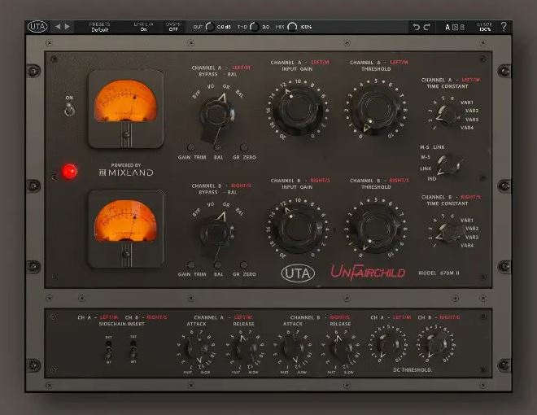Click the A/B compare switch

[x=454, y=27]
